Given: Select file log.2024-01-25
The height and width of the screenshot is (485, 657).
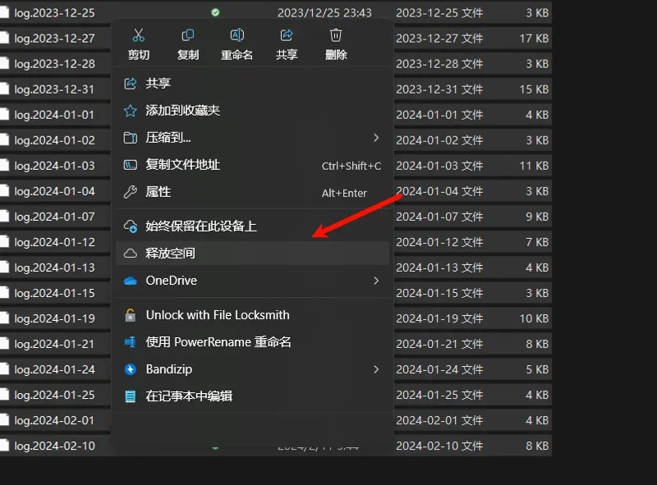Looking at the screenshot, I should click(x=54, y=395).
